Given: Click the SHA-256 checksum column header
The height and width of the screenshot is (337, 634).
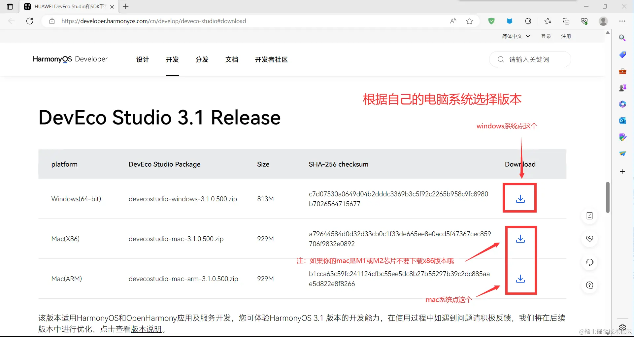Looking at the screenshot, I should point(338,164).
